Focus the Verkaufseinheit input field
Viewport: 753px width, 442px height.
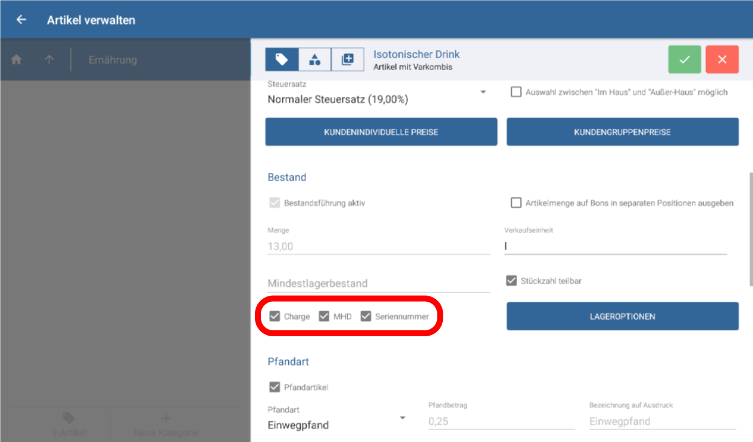pyautogui.click(x=615, y=246)
